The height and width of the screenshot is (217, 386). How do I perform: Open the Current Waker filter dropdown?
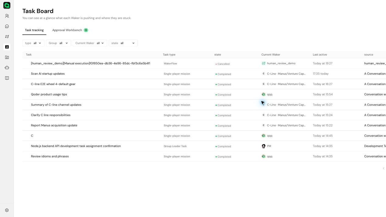tap(90, 43)
